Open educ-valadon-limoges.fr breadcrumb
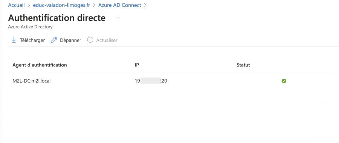This screenshot has width=339, height=143. [61, 5]
